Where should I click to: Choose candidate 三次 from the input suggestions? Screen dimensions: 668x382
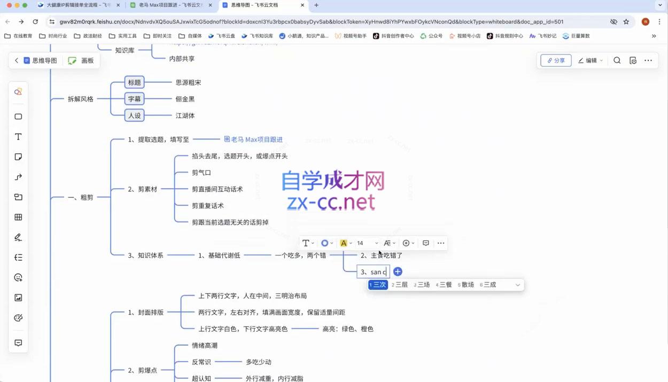point(377,285)
